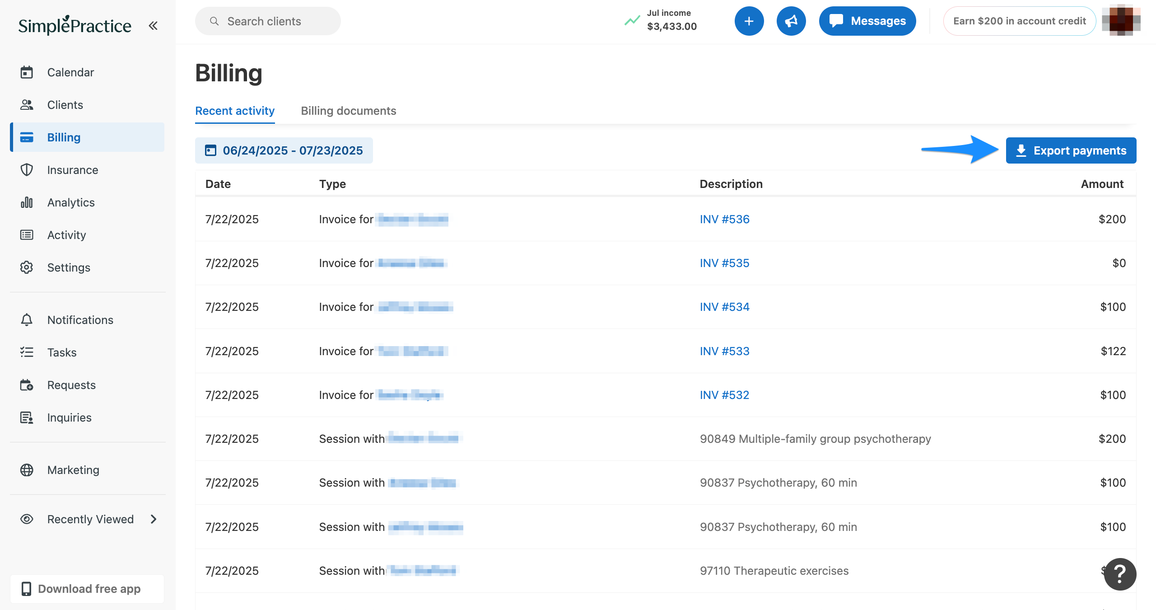Click the blue plus create button
Viewport: 1156px width, 610px height.
point(749,21)
